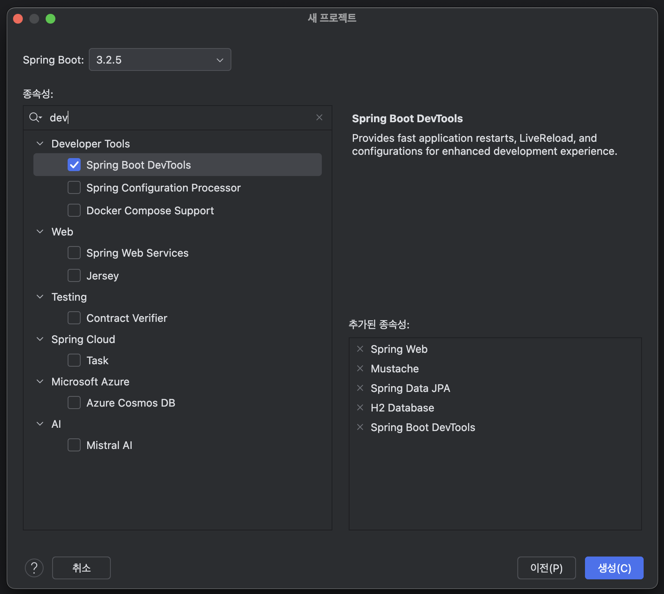The width and height of the screenshot is (664, 594).
Task: Collapse the AI category chevron
Action: point(40,424)
